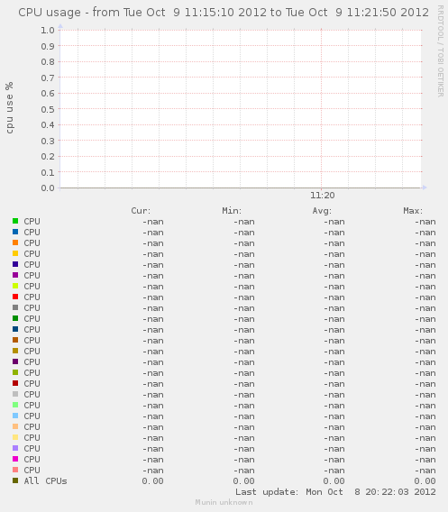Click the Avg: column header
The height and width of the screenshot is (512, 448).
322,211
